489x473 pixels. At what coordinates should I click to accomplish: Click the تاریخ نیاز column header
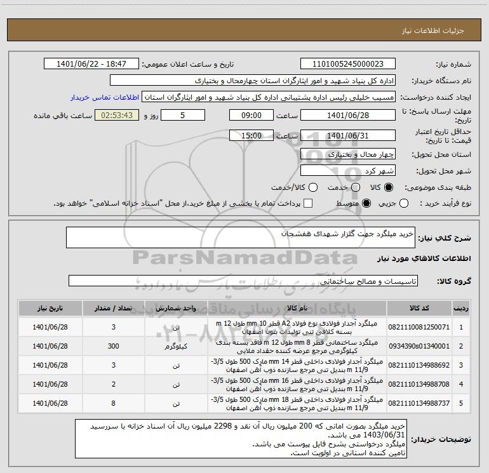(50, 308)
